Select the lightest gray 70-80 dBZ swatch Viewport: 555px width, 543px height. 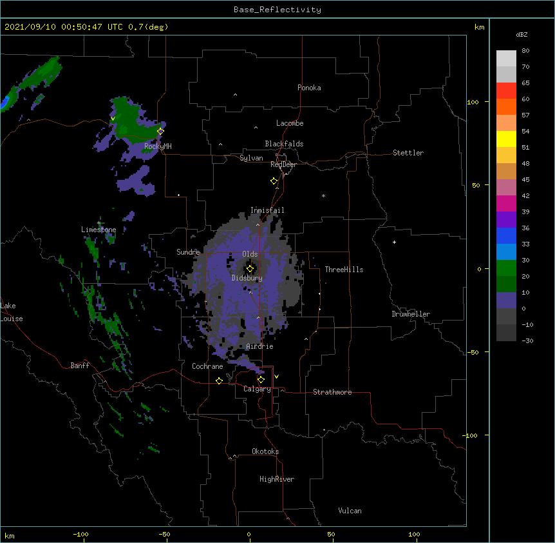coord(506,58)
